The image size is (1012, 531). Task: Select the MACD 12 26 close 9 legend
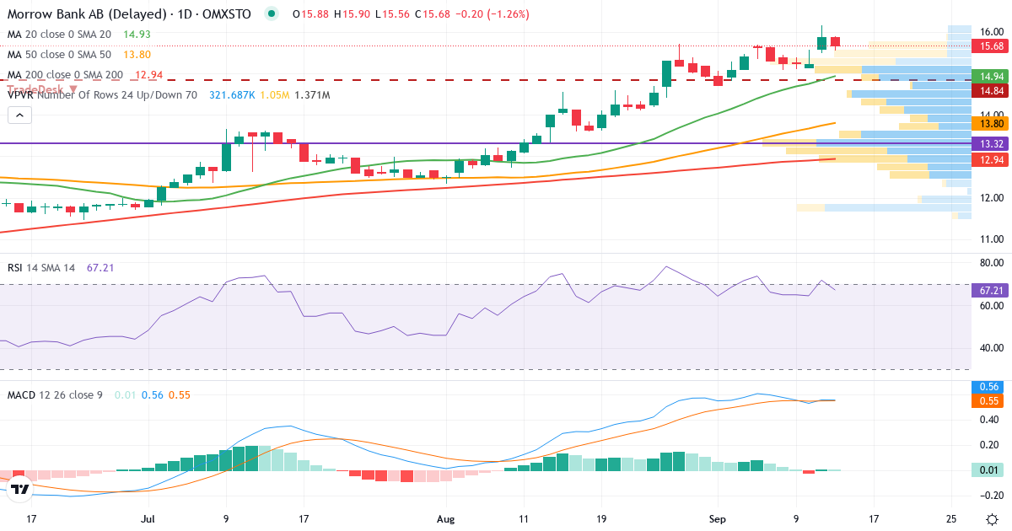tap(55, 394)
